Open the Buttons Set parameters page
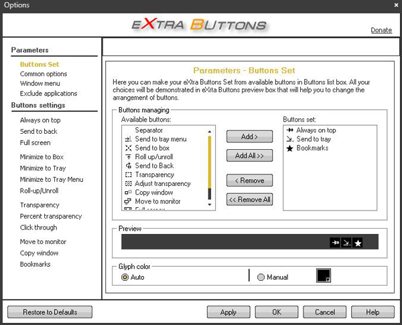Image resolution: width=402 pixels, height=325 pixels. click(40, 64)
